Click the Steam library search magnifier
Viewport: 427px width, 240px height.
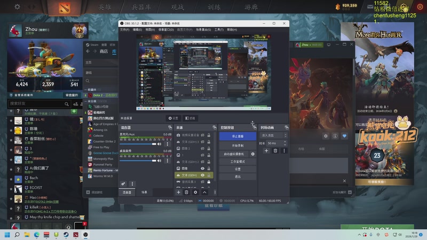(88, 81)
